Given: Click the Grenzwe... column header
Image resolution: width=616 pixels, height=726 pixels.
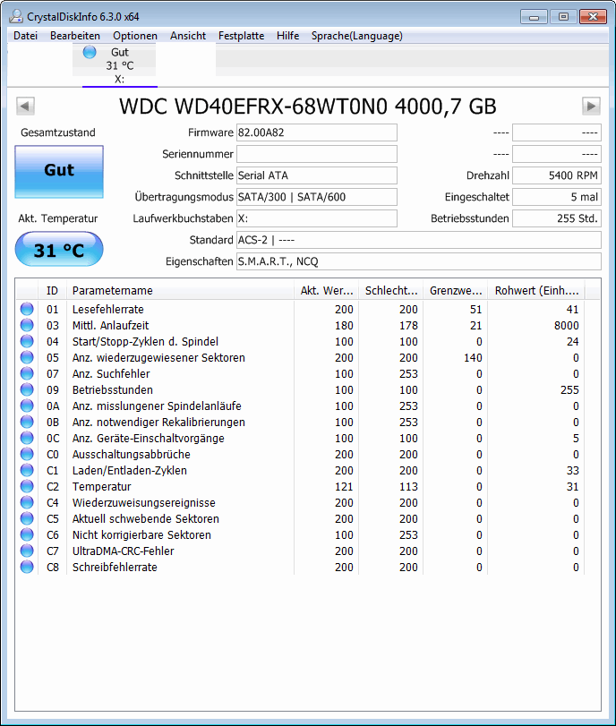Looking at the screenshot, I should point(456,290).
